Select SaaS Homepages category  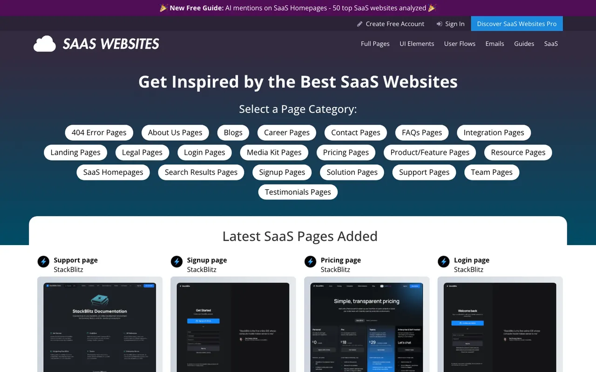point(113,173)
